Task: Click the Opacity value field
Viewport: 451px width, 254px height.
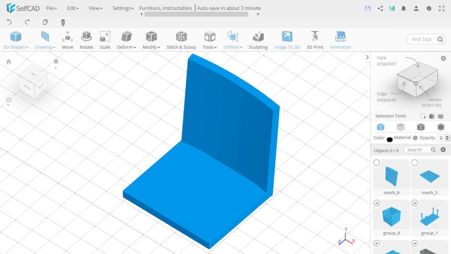Action: coord(441,138)
